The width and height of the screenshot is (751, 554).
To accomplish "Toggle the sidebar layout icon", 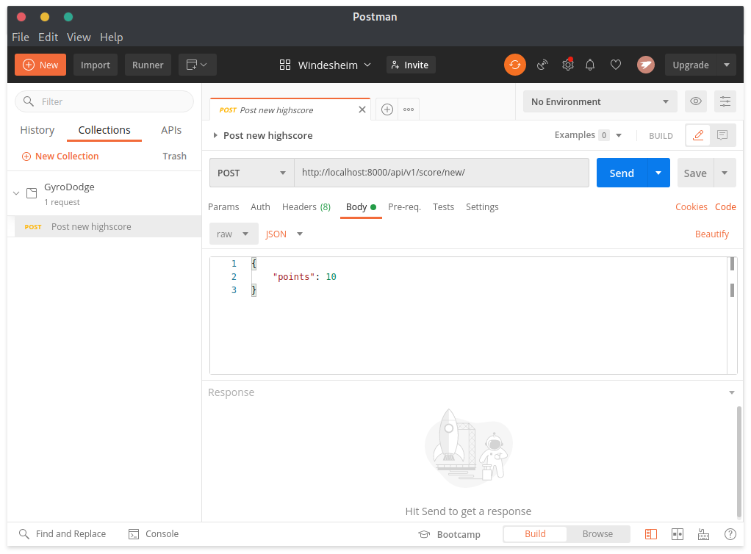I will point(651,534).
